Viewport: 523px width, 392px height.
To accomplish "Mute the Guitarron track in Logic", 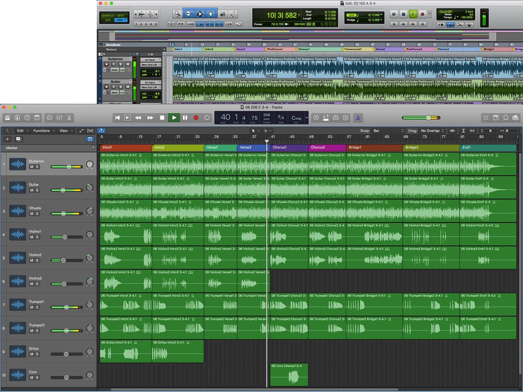I will pyautogui.click(x=32, y=167).
